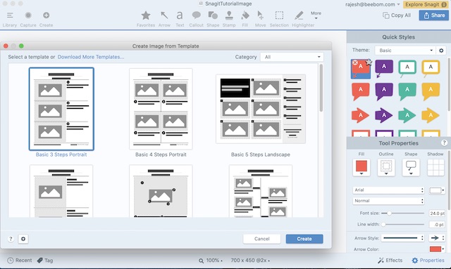The width and height of the screenshot is (451, 269).
Task: Click the Create button in dialog
Action: point(304,239)
